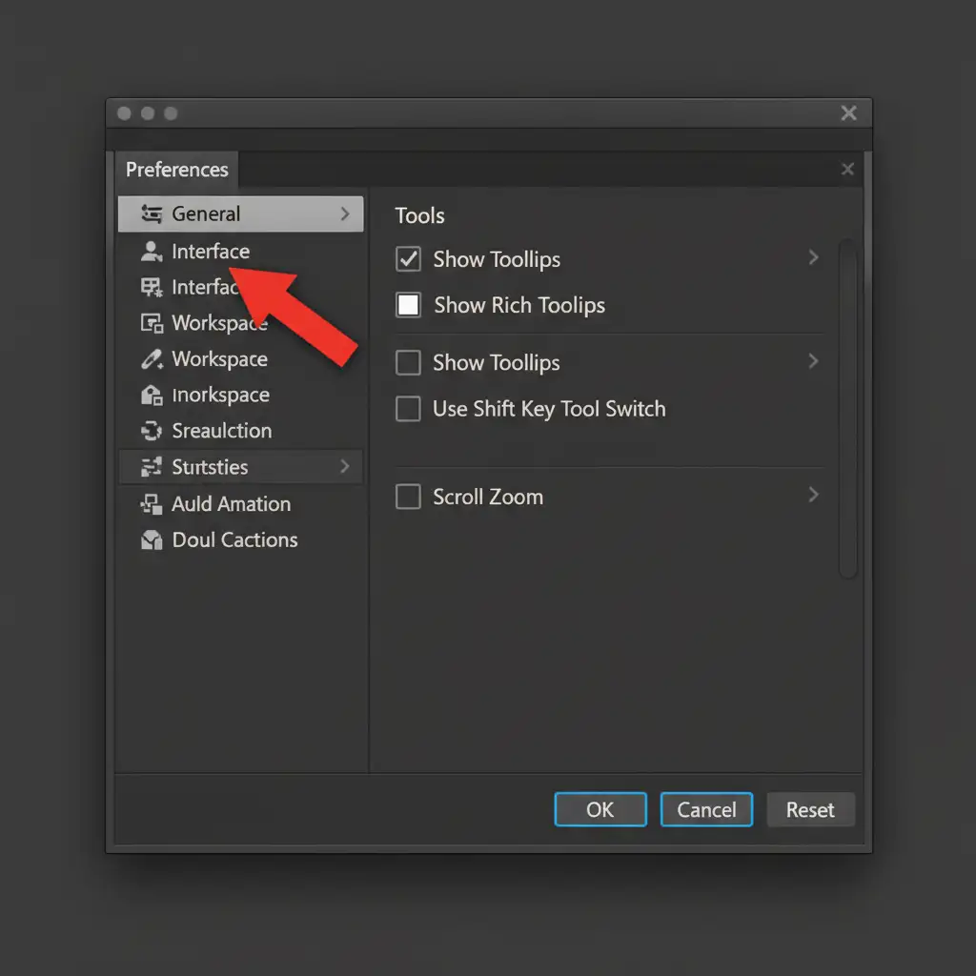Enable the Scroll Zoom checkbox

[408, 497]
